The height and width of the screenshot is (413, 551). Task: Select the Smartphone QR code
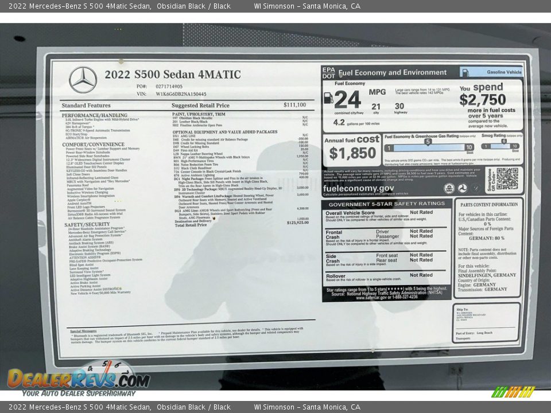click(x=507, y=179)
